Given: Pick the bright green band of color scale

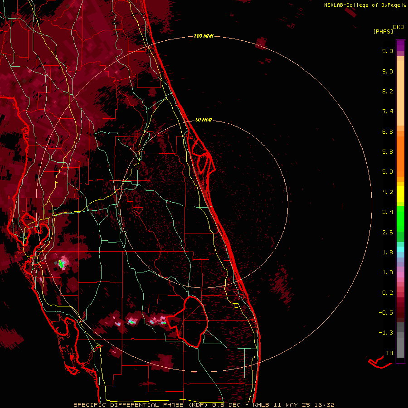Looking at the screenshot, I should coord(400,219).
